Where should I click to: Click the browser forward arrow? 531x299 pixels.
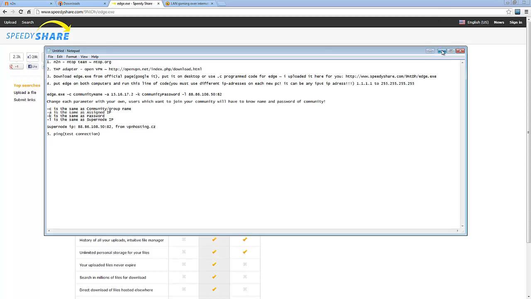point(13,12)
